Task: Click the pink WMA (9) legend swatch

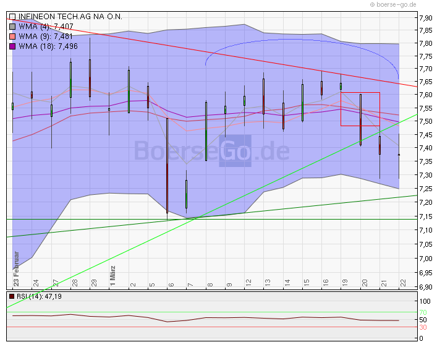Action: click(x=12, y=36)
